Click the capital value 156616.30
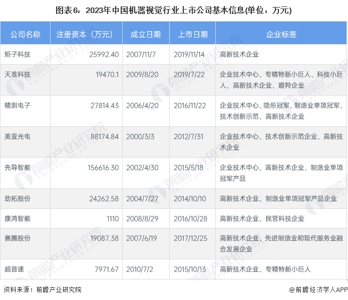This screenshot has width=348, height=300. (x=103, y=168)
